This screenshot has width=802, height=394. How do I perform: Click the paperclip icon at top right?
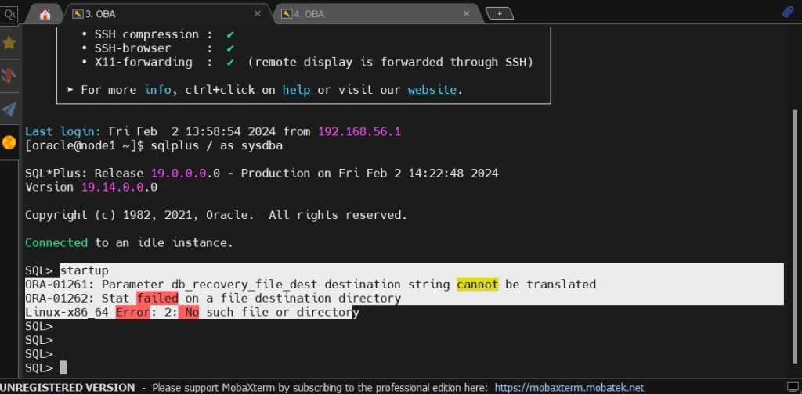788,13
